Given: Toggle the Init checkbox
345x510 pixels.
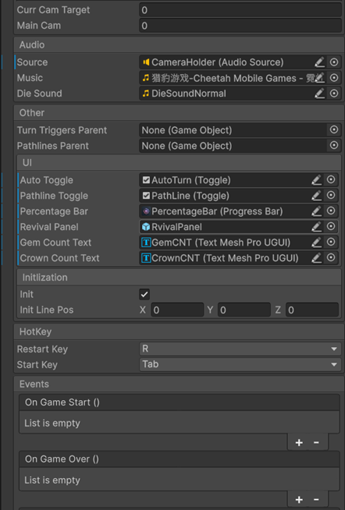Looking at the screenshot, I should pyautogui.click(x=144, y=294).
